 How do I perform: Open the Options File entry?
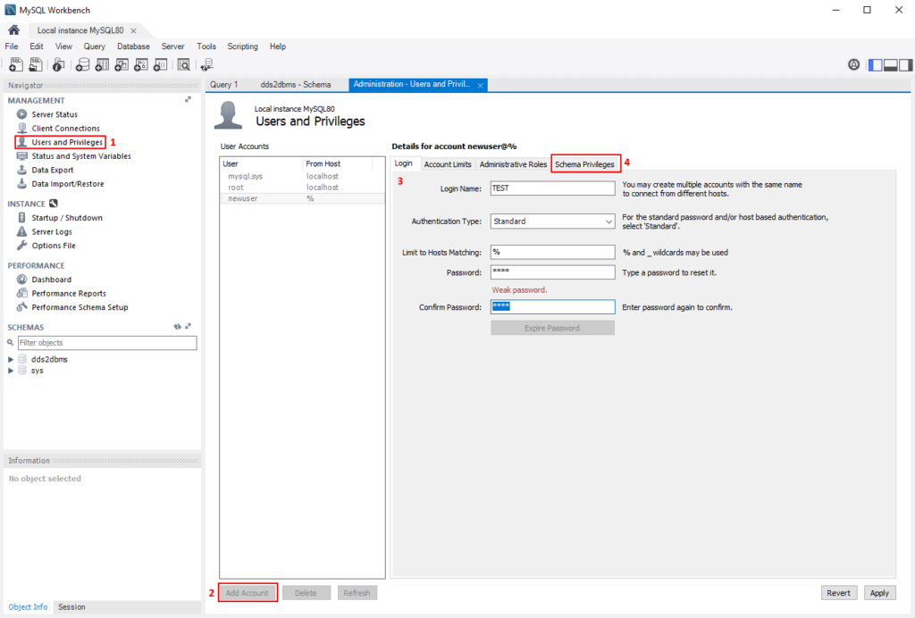(x=54, y=246)
